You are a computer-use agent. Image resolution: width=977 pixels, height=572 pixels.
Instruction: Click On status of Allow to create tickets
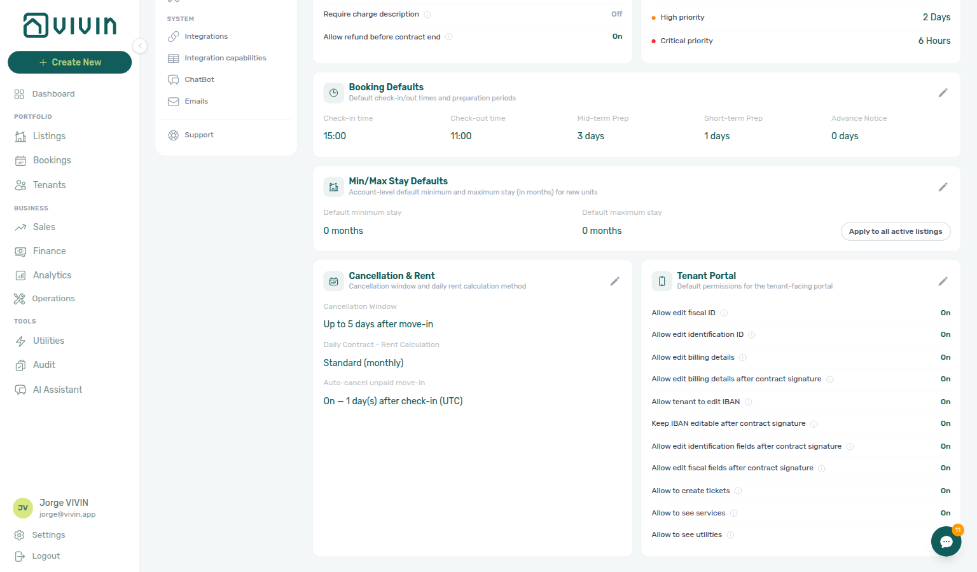point(945,491)
